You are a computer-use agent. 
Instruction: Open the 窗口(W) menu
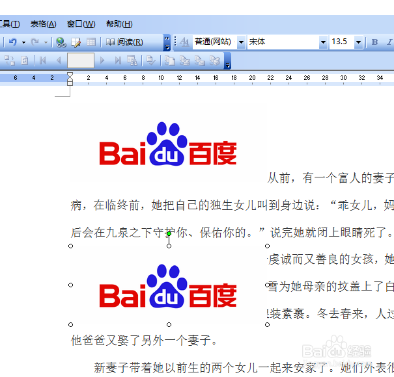[81, 24]
